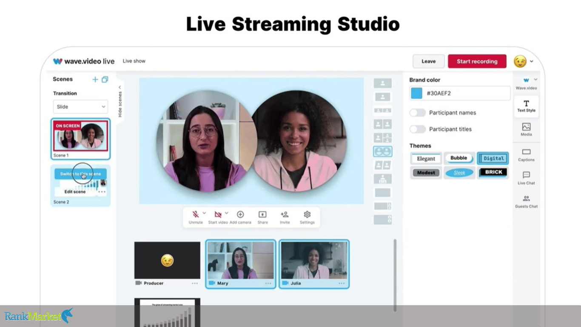Select the BRICK theme
Viewport: 581px width, 327px height.
pyautogui.click(x=493, y=172)
